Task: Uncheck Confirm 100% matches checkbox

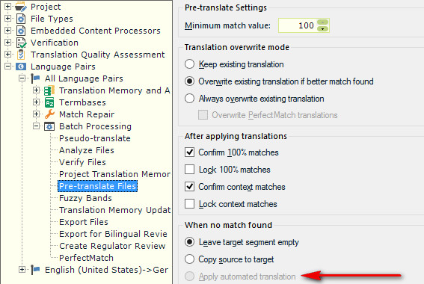Action: point(189,152)
